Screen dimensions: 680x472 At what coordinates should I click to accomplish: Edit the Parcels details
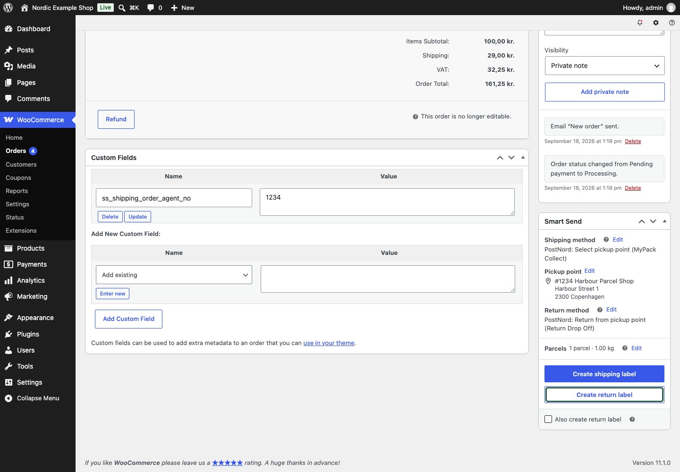click(x=637, y=348)
